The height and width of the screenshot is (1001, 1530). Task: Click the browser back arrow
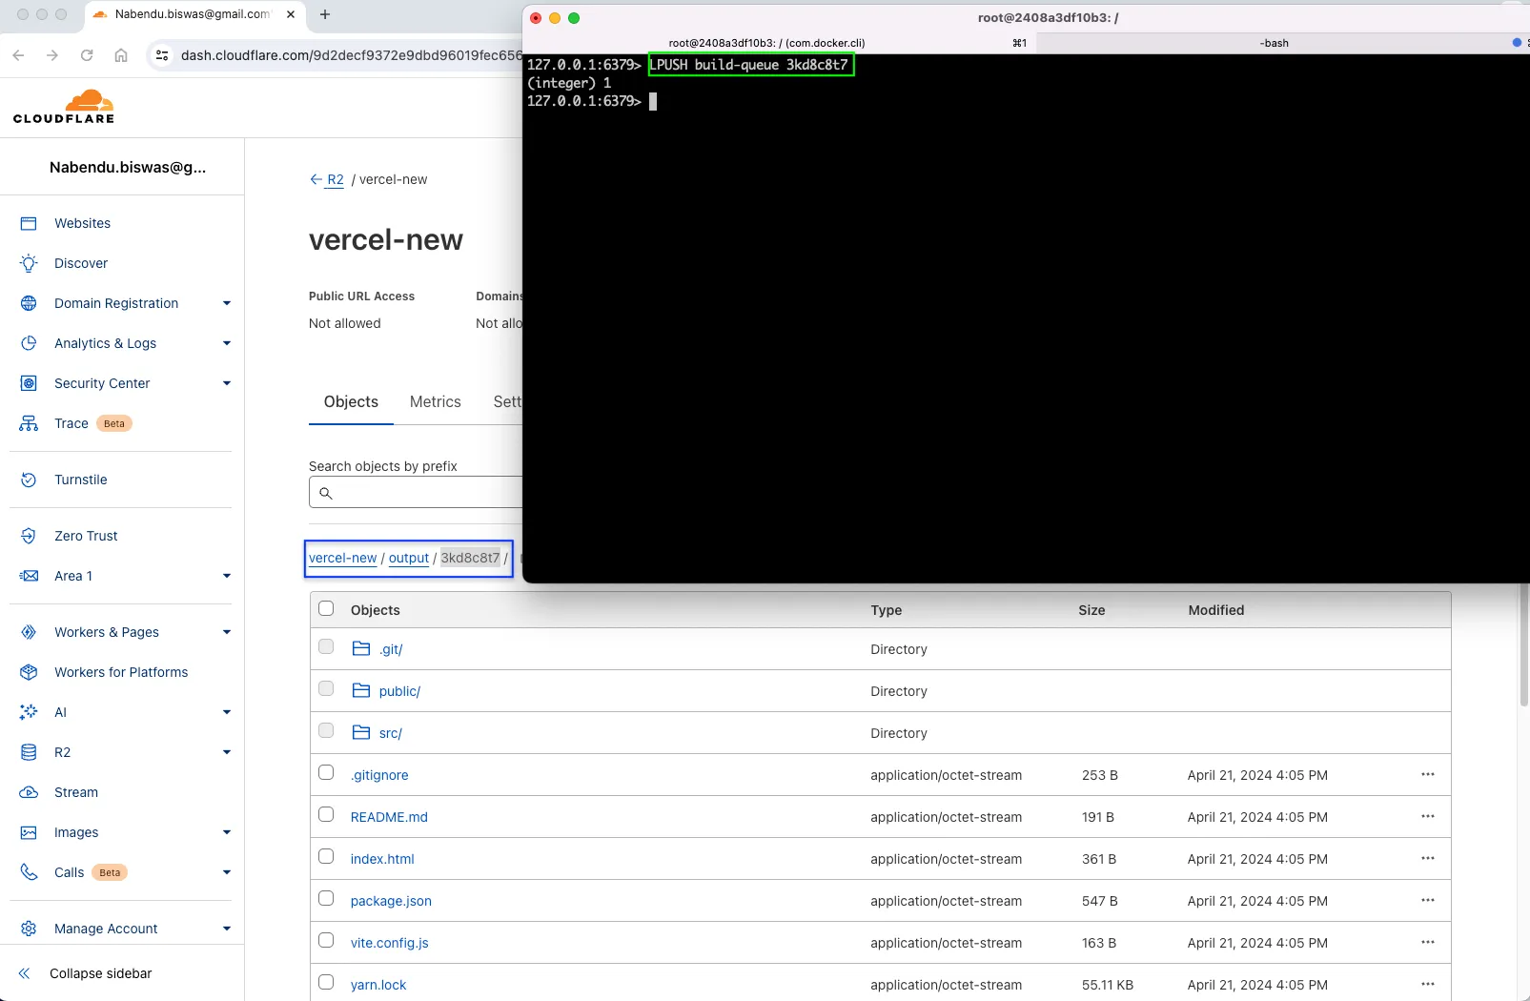pos(18,55)
